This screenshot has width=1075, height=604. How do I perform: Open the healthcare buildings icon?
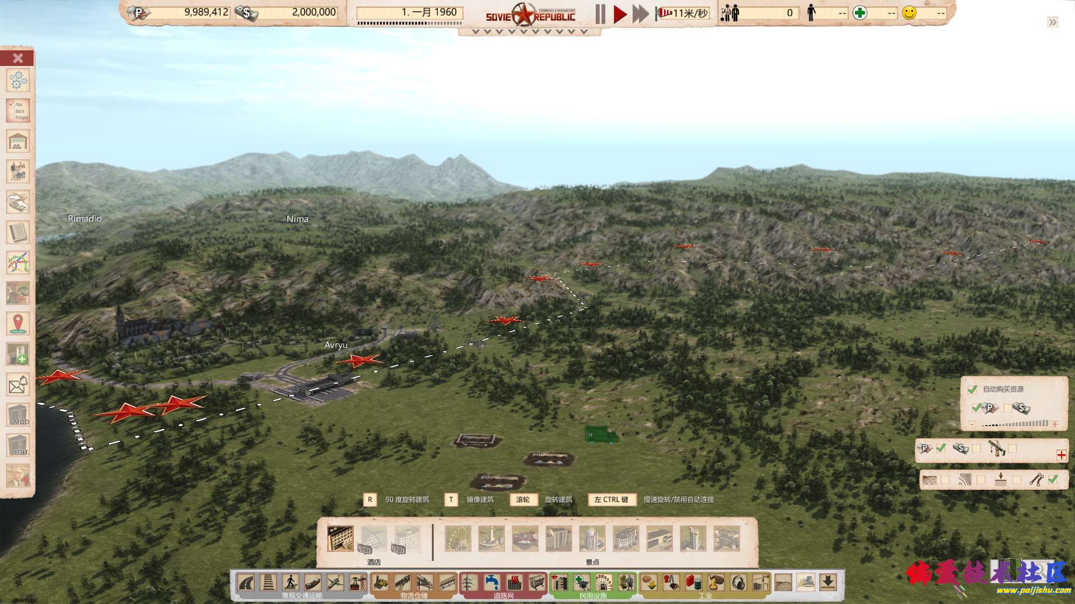[582, 583]
